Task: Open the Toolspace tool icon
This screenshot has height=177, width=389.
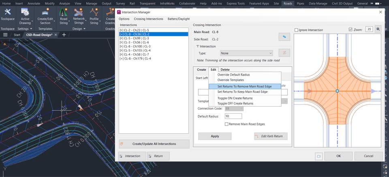Action: click(x=8, y=12)
